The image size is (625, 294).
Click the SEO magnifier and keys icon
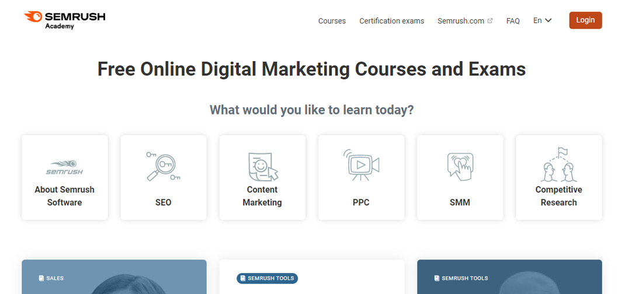point(163,166)
